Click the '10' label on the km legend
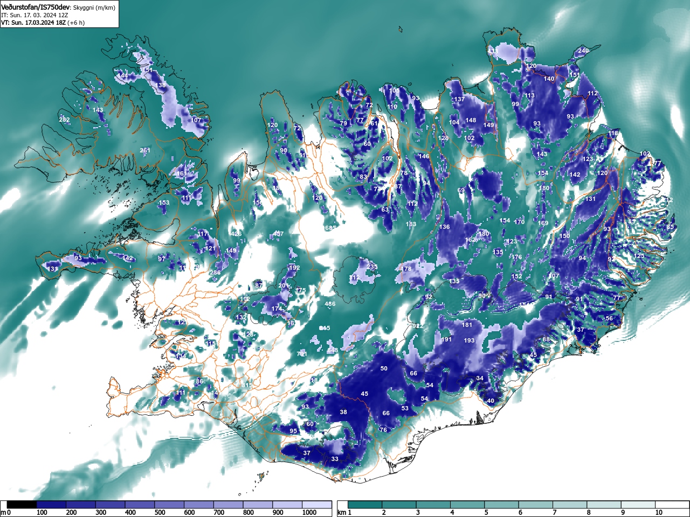The image size is (690, 517). click(x=658, y=513)
